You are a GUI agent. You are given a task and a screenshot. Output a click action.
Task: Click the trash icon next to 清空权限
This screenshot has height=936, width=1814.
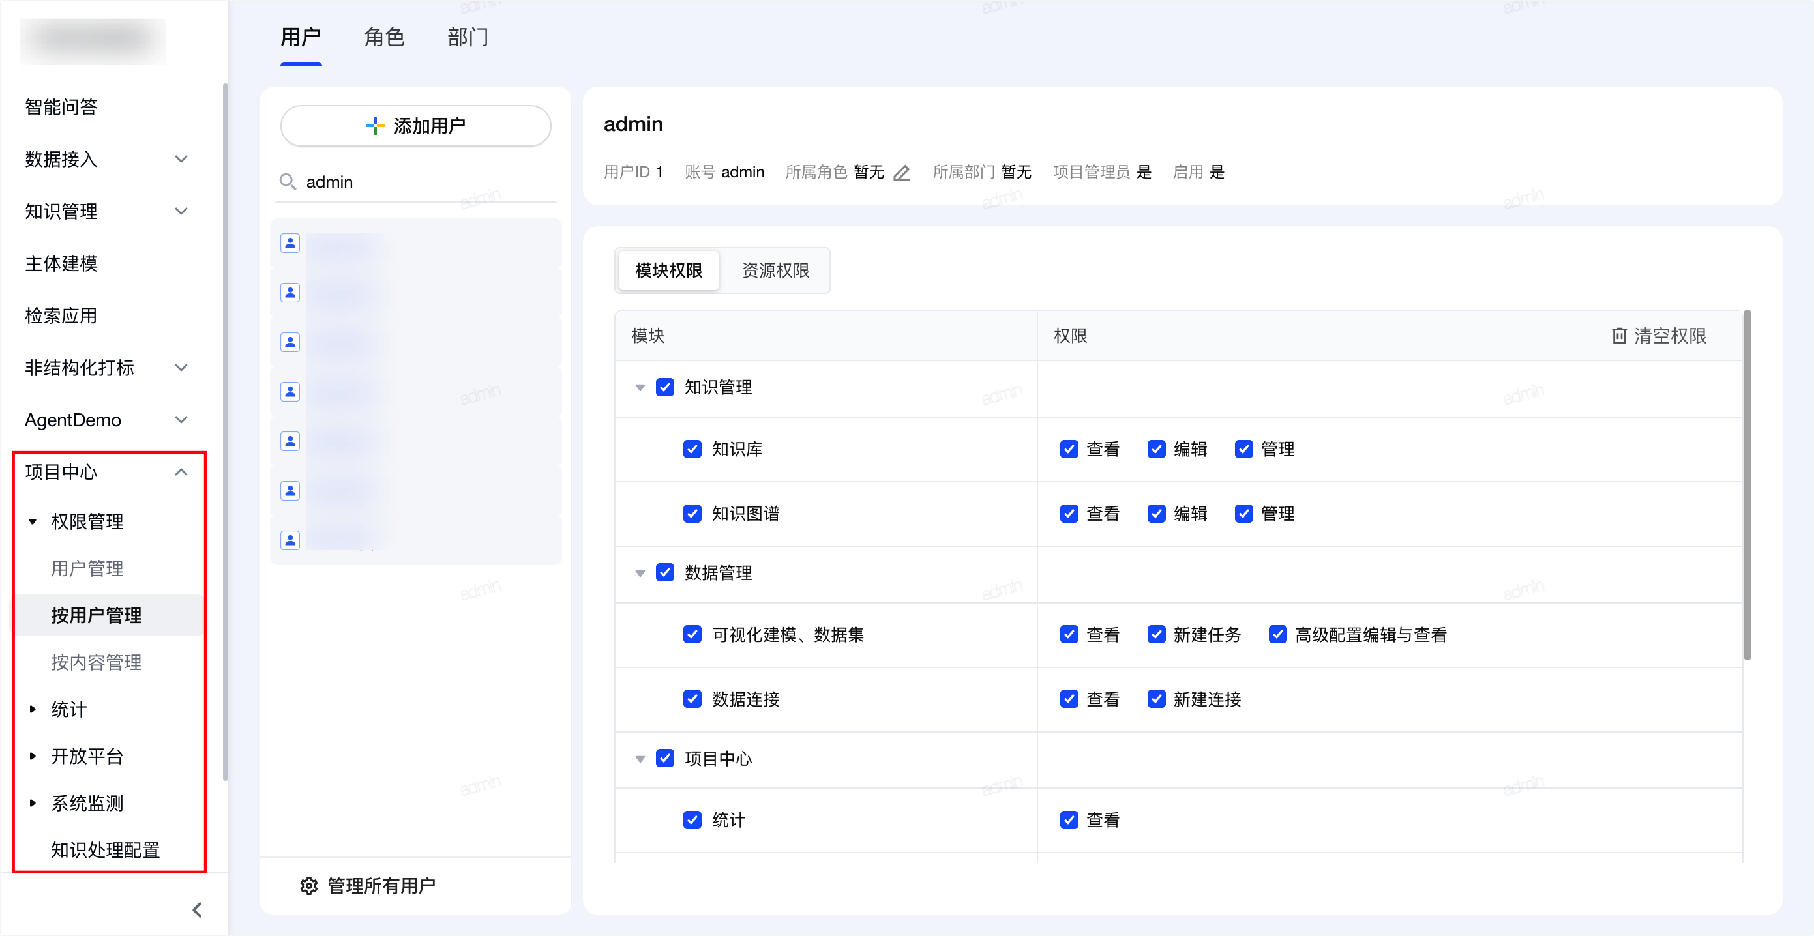[x=1619, y=336]
